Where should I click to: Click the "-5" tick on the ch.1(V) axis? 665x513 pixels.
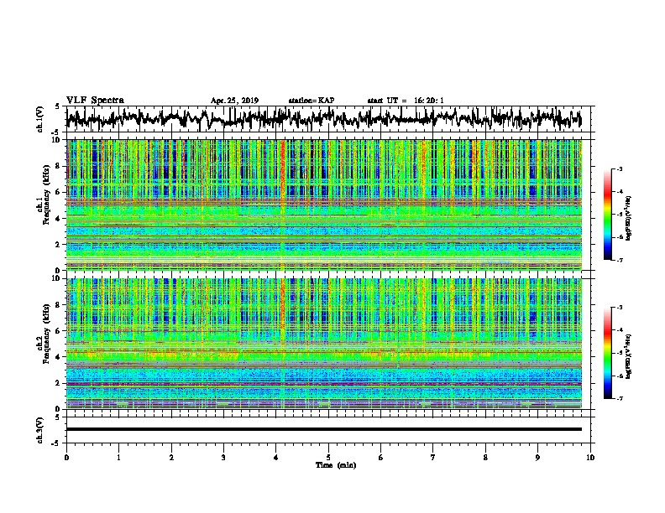point(56,132)
